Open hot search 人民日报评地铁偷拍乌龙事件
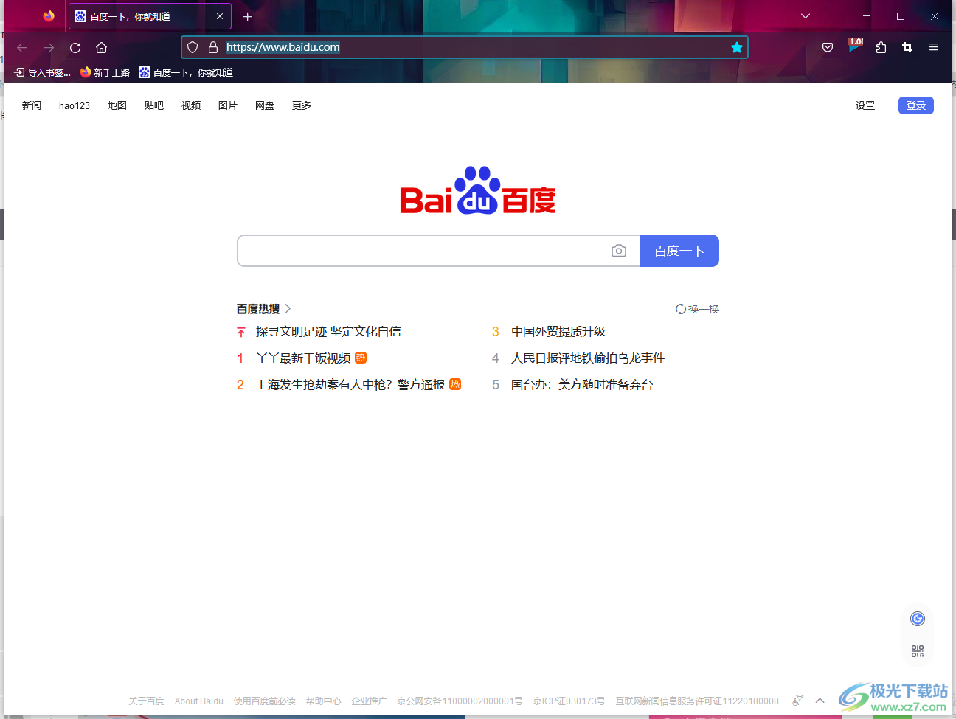The image size is (956, 719). [x=588, y=358]
